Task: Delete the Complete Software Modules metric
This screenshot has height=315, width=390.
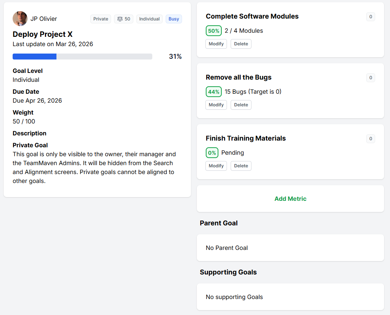Action: pyautogui.click(x=241, y=44)
